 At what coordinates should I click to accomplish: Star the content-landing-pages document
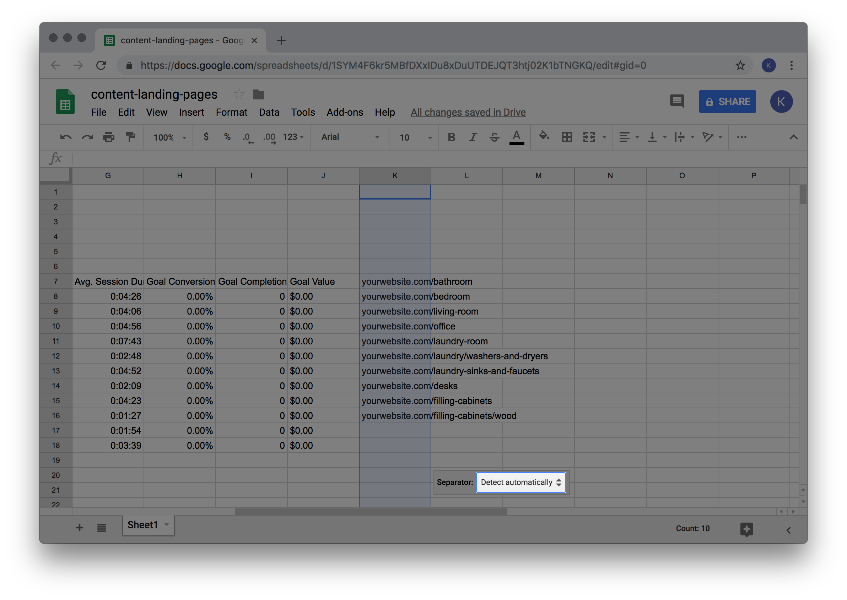click(x=239, y=94)
